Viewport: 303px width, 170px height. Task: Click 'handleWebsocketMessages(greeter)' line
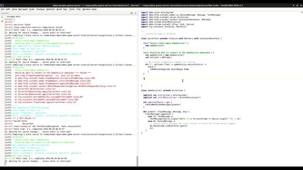tap(163, 104)
